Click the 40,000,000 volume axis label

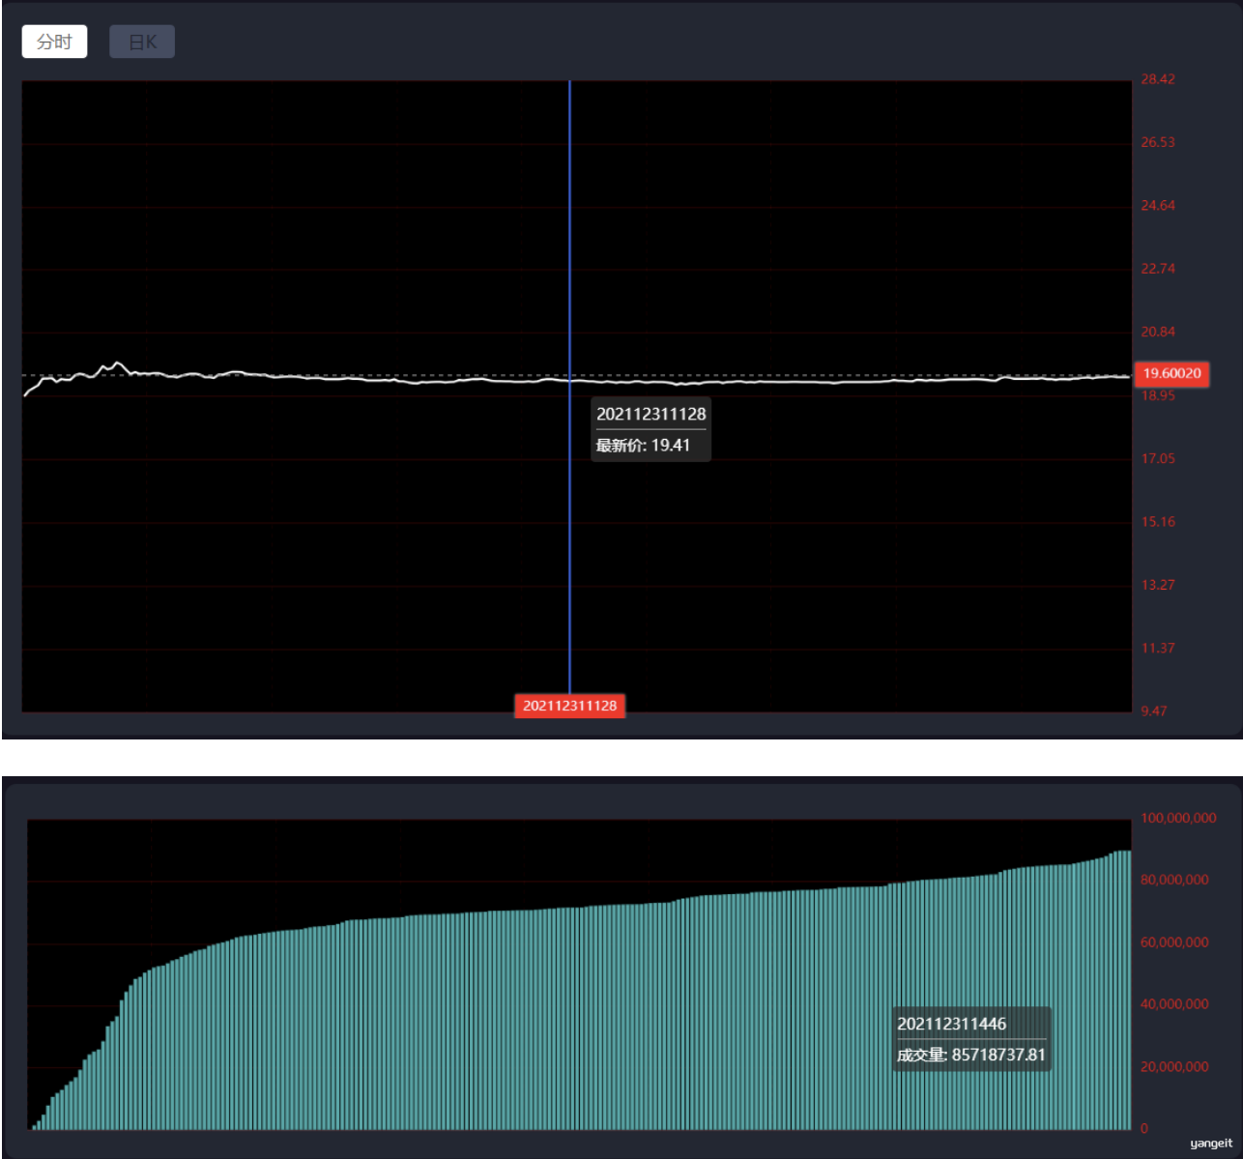1174,1004
